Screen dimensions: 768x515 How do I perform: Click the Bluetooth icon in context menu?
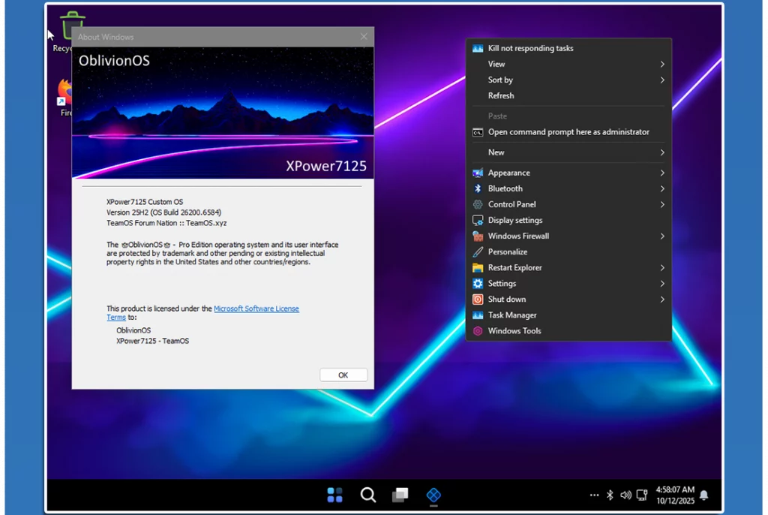pyautogui.click(x=478, y=188)
